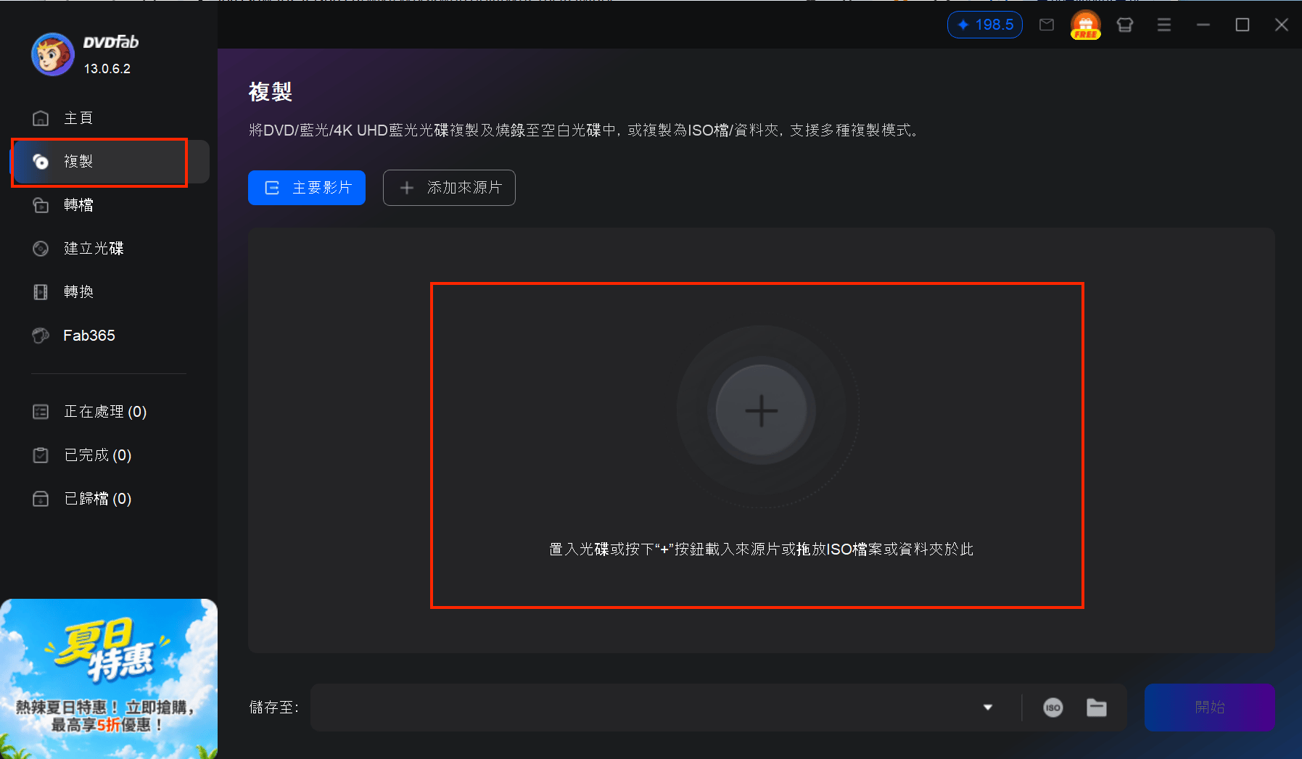Minimize the DVDFab window
The height and width of the screenshot is (759, 1302).
point(1203,25)
